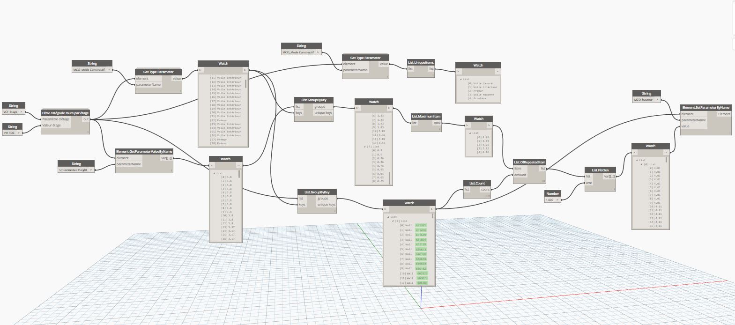
Task: Select the List.Flatten node title
Action: [600, 170]
